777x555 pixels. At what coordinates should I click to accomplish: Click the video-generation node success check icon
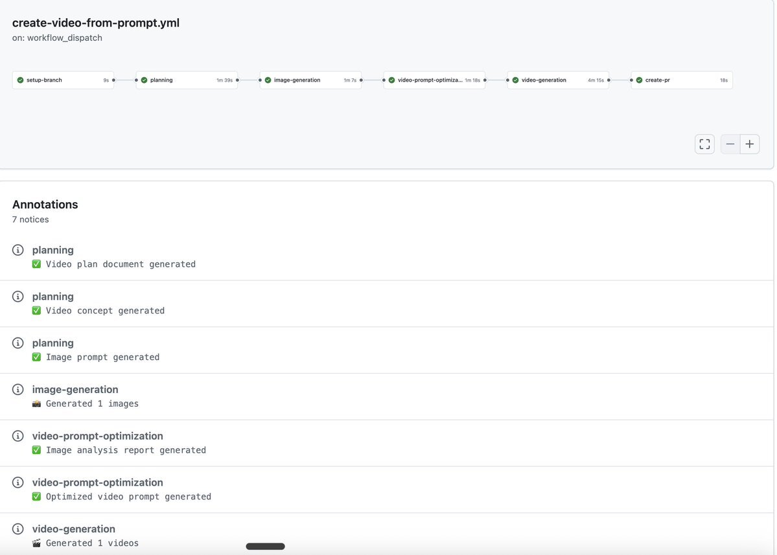(x=515, y=80)
